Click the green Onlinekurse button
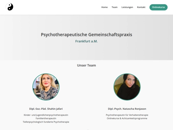 pos(159,7)
